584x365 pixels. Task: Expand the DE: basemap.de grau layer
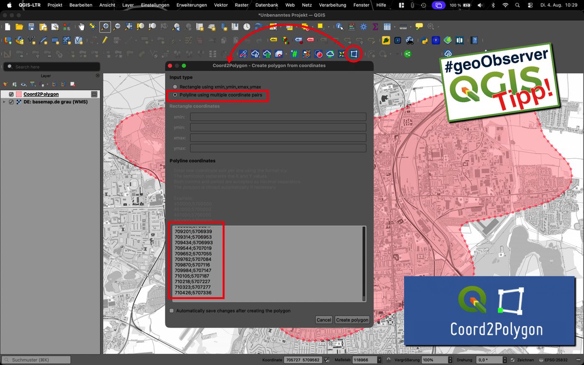coord(4,102)
